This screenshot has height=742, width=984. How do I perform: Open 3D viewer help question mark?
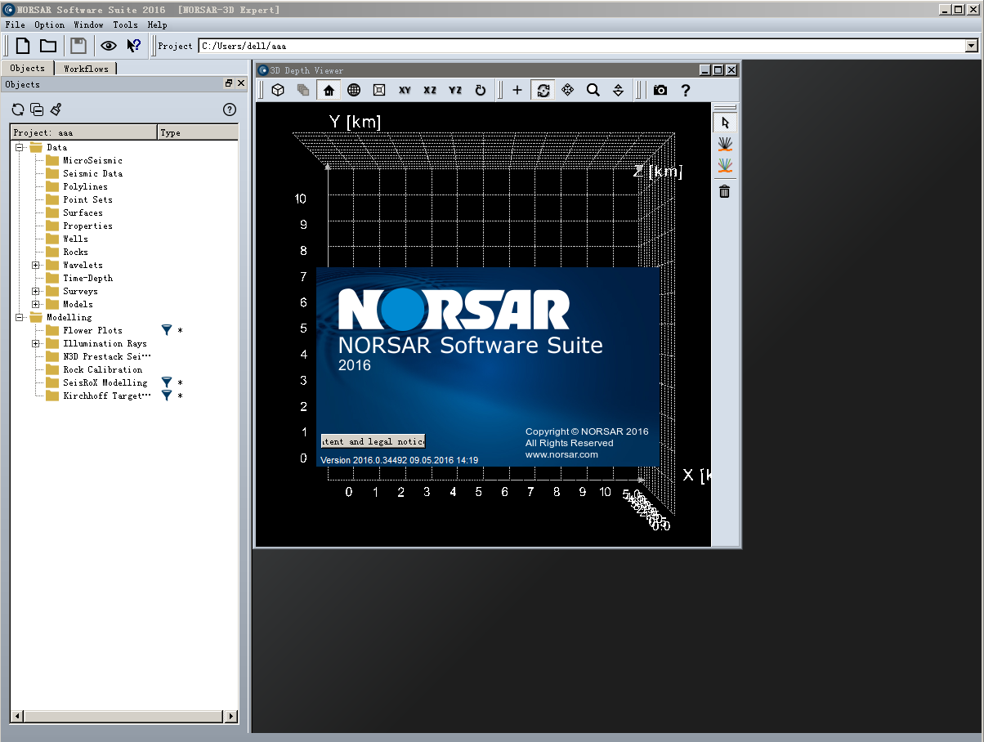686,90
